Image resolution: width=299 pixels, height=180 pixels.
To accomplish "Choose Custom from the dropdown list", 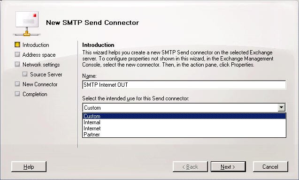I will tap(184, 116).
